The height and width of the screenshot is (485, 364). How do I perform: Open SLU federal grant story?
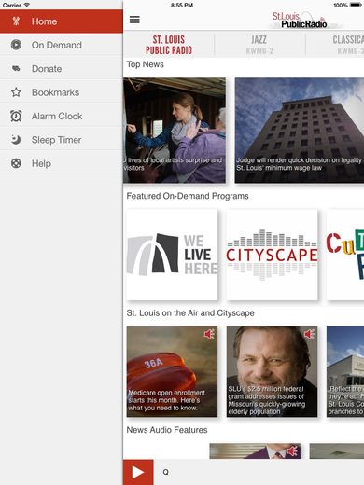pos(273,371)
